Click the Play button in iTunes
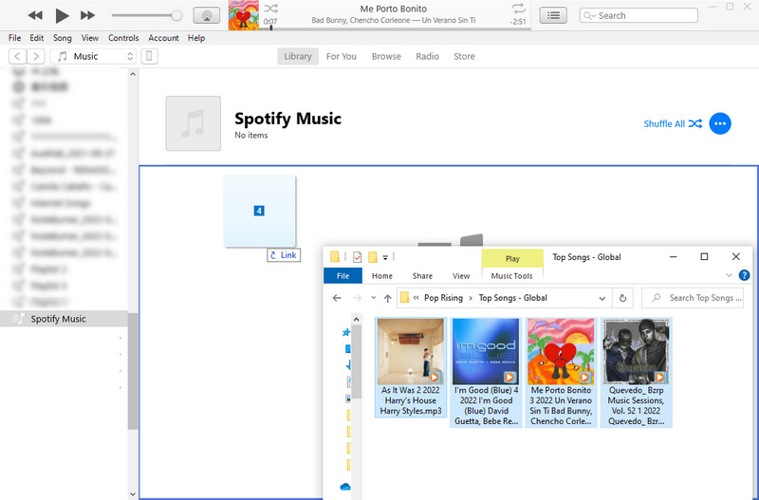Viewport: 759px width, 500px height. (x=62, y=15)
